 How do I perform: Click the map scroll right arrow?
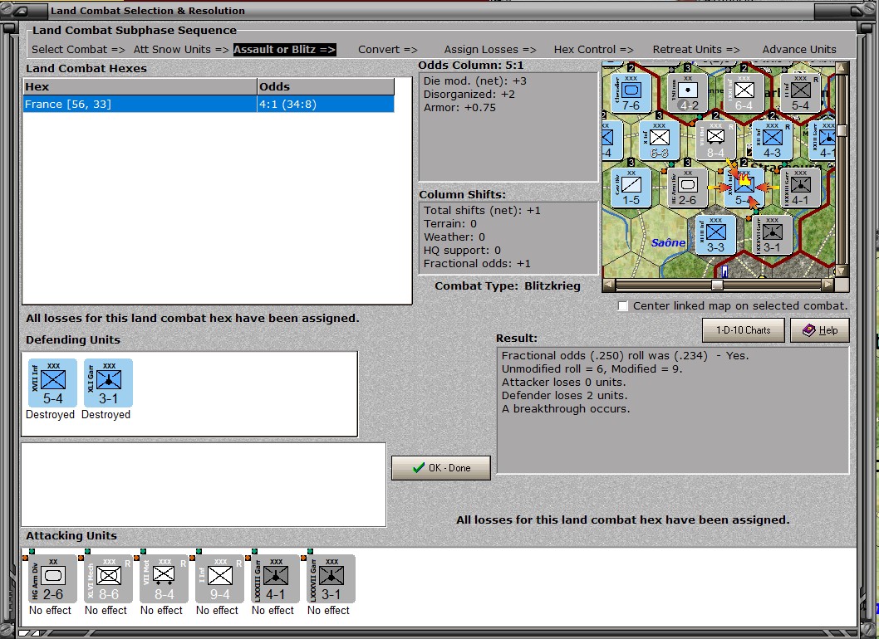[827, 285]
